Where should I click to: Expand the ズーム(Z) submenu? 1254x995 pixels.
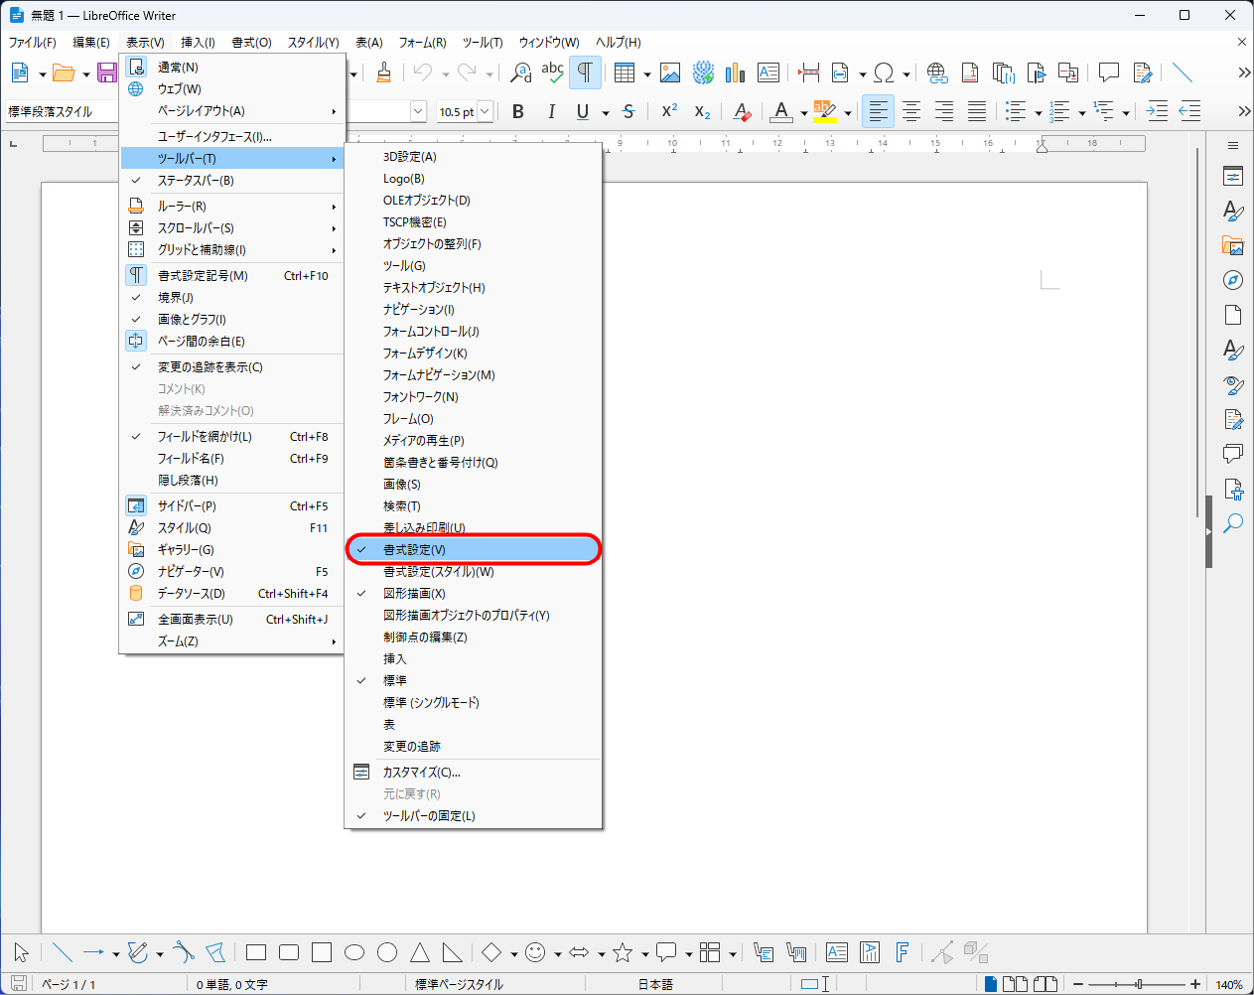(x=178, y=641)
